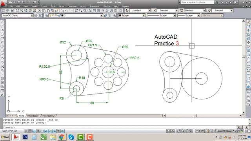Open the status bar AutoCAD Classic workspace switcher

point(225,131)
